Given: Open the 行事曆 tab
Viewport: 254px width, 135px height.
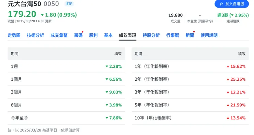Looking at the screenshot, I should [173, 35].
